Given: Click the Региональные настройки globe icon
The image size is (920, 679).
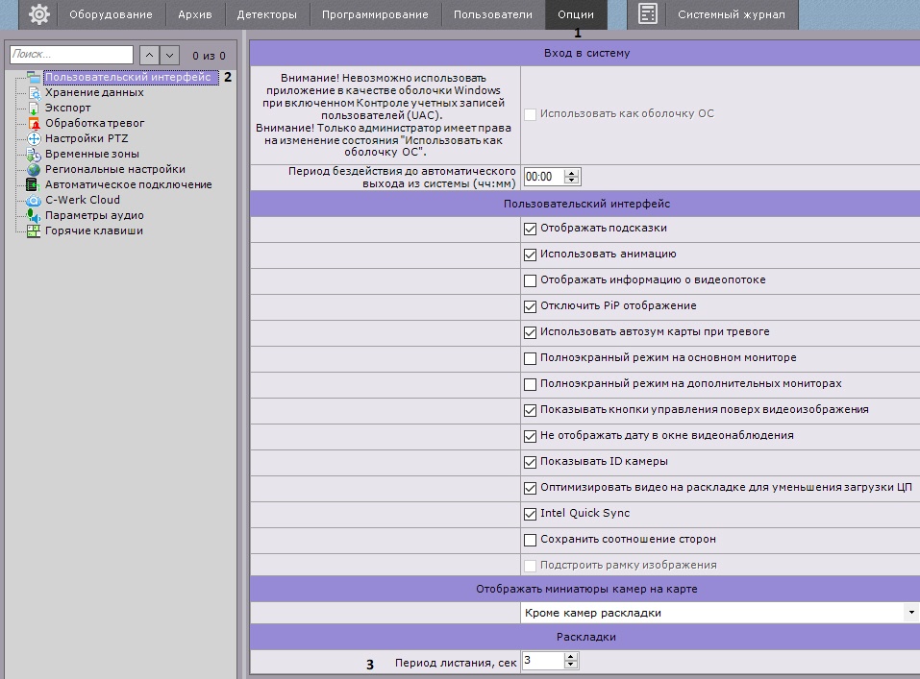Looking at the screenshot, I should pos(34,170).
